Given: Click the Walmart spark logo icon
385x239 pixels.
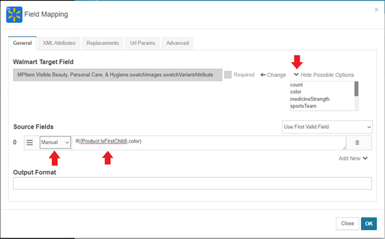Looking at the screenshot, I should coord(14,15).
